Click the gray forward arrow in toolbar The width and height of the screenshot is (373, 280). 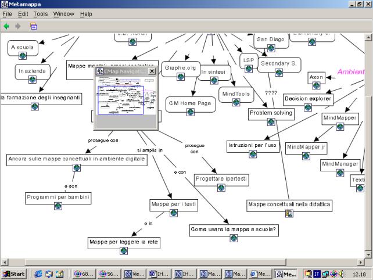coord(18,26)
